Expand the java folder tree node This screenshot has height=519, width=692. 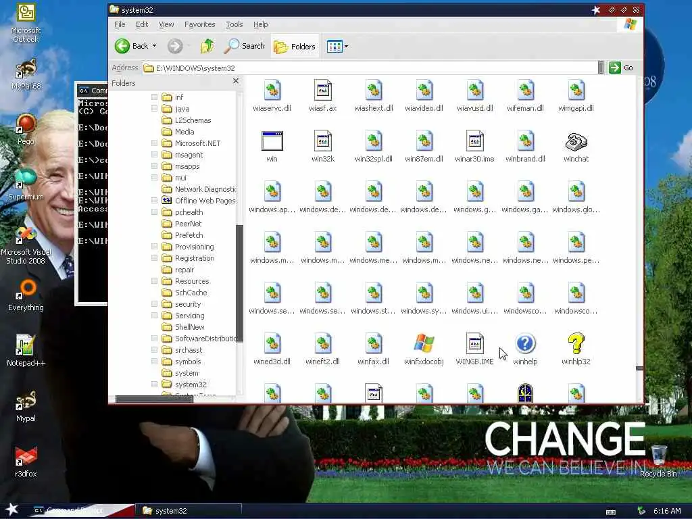pyautogui.click(x=155, y=108)
